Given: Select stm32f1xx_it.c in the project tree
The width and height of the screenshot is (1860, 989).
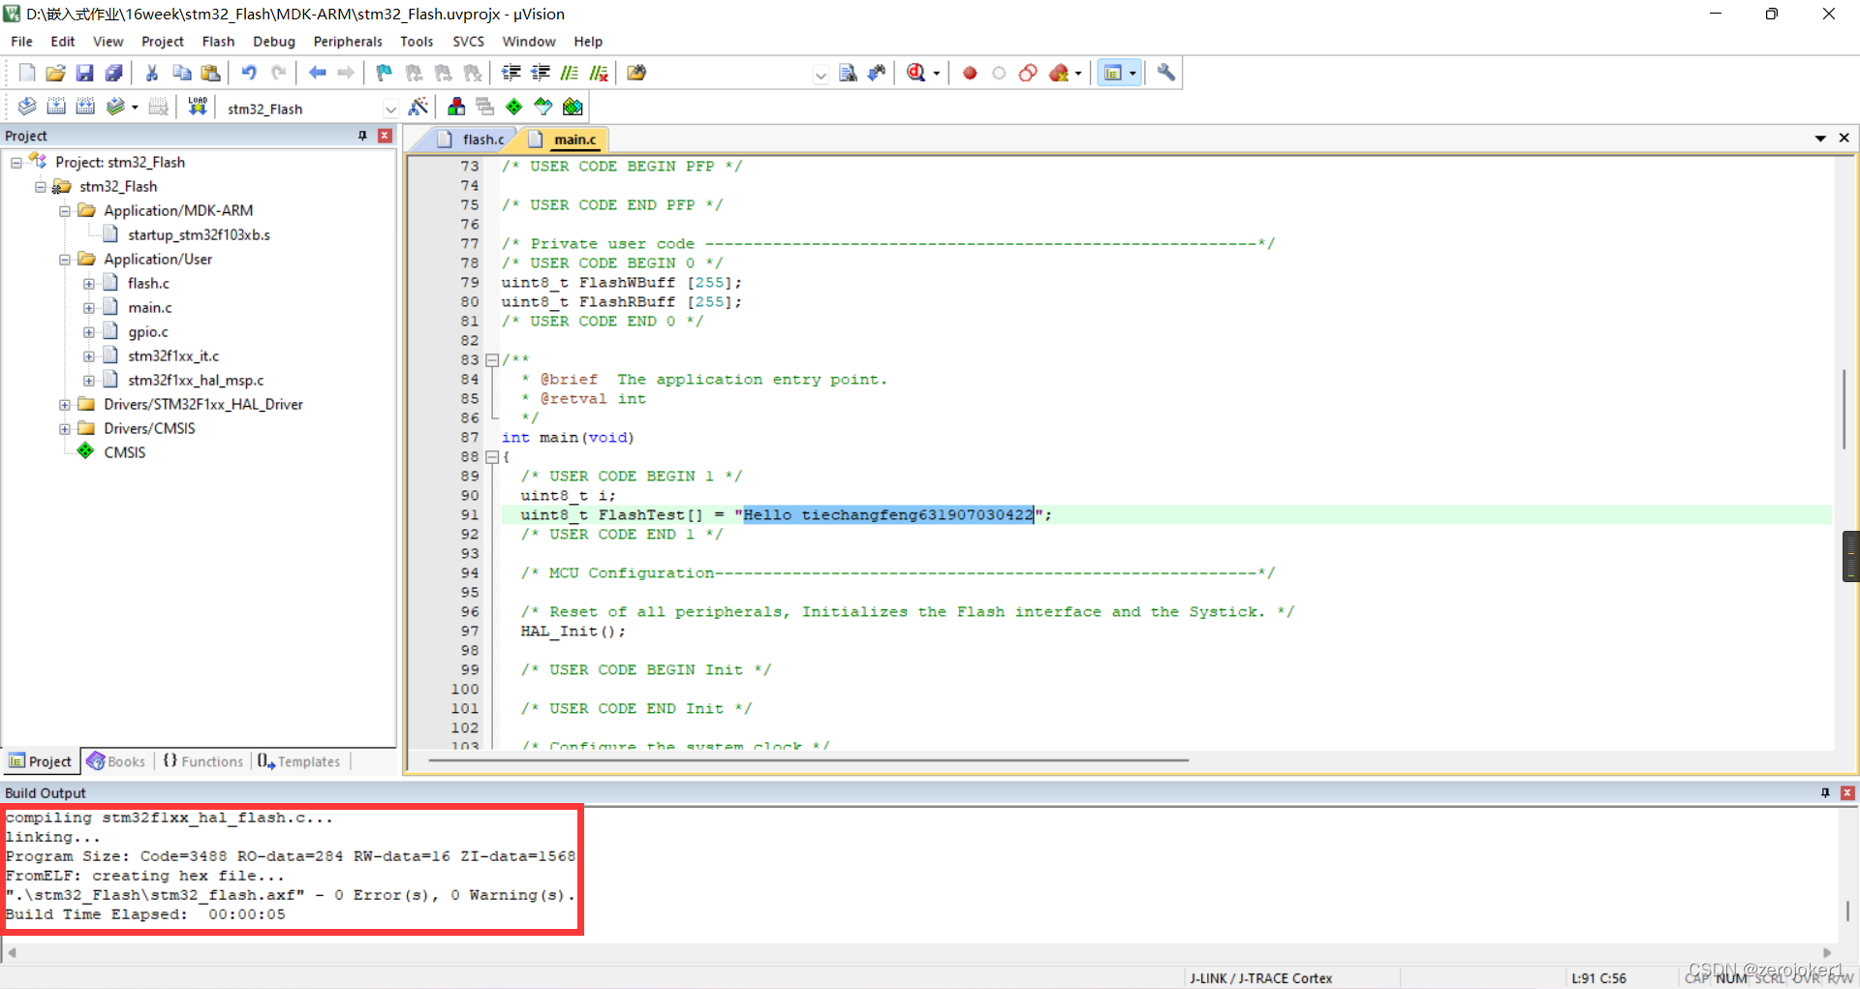Looking at the screenshot, I should tap(173, 356).
